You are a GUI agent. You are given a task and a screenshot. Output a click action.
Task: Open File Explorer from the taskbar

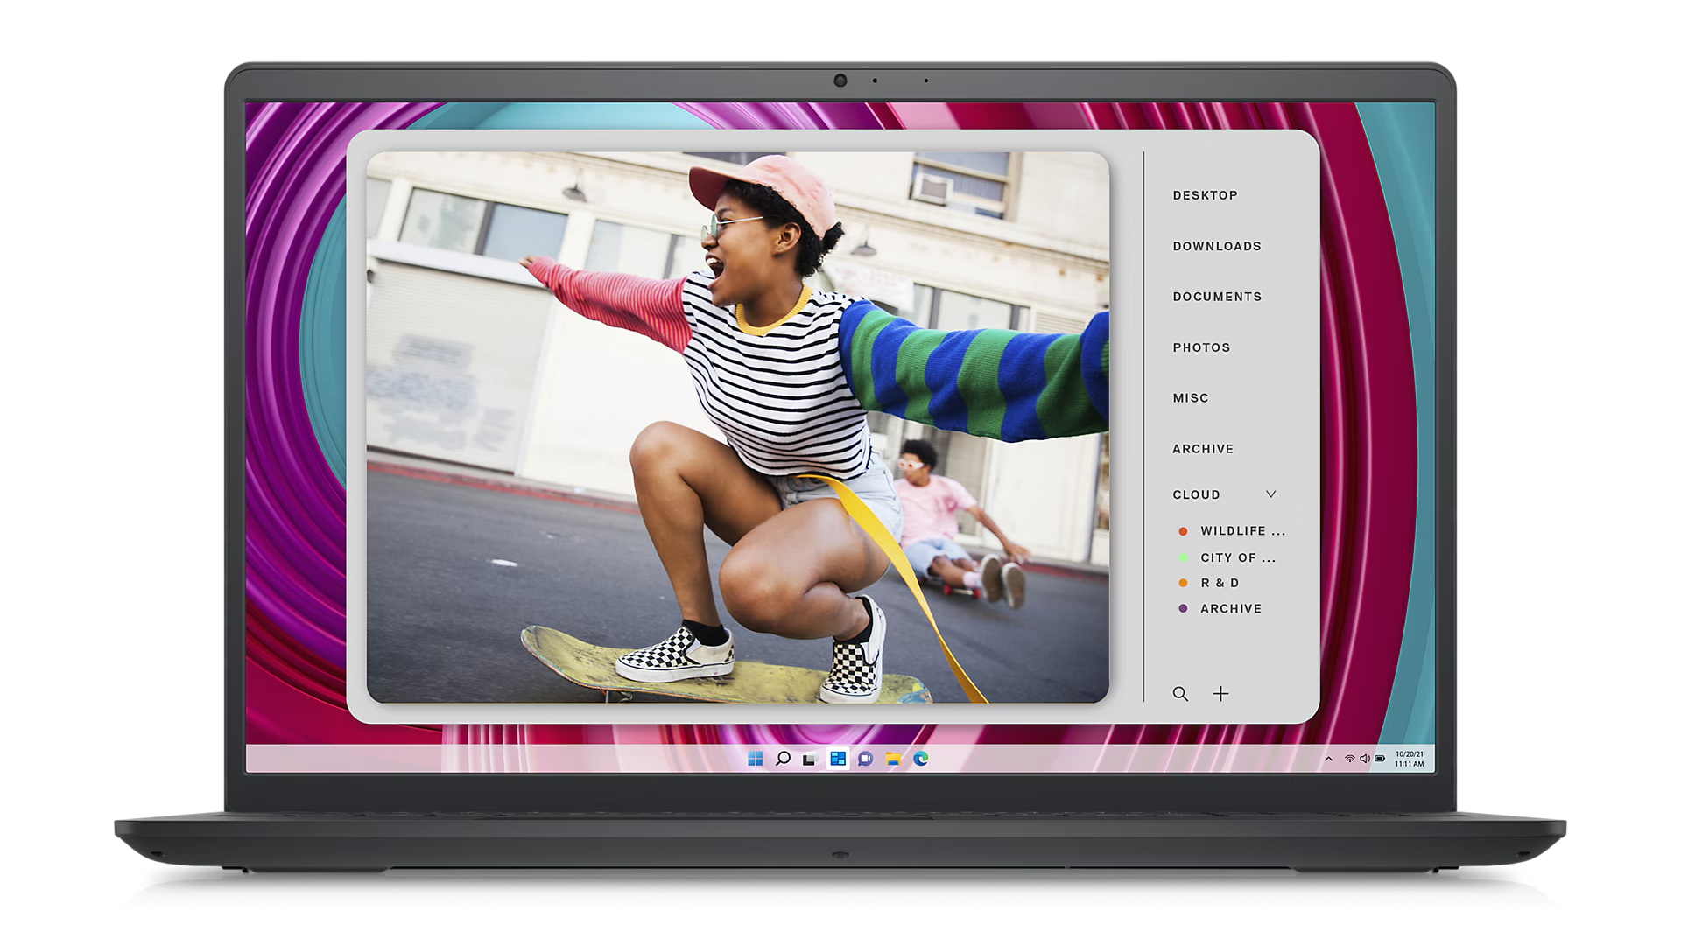pyautogui.click(x=893, y=759)
